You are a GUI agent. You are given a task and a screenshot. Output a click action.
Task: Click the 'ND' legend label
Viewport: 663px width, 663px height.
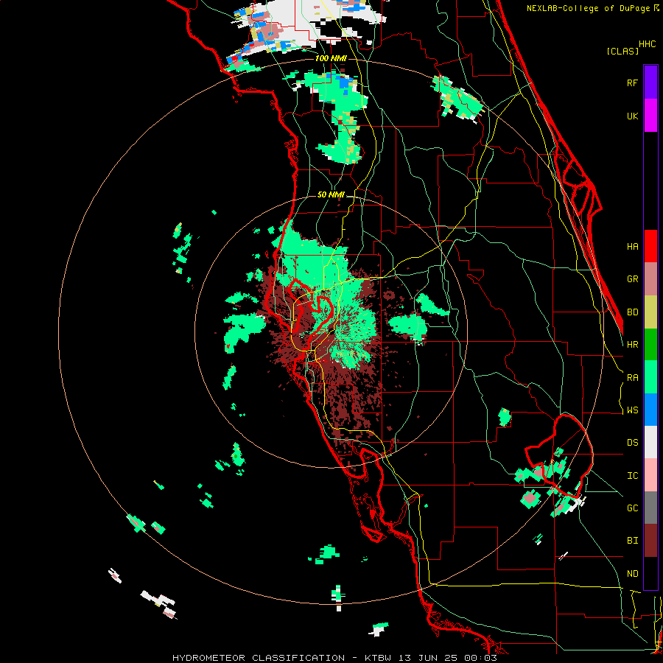(x=632, y=574)
